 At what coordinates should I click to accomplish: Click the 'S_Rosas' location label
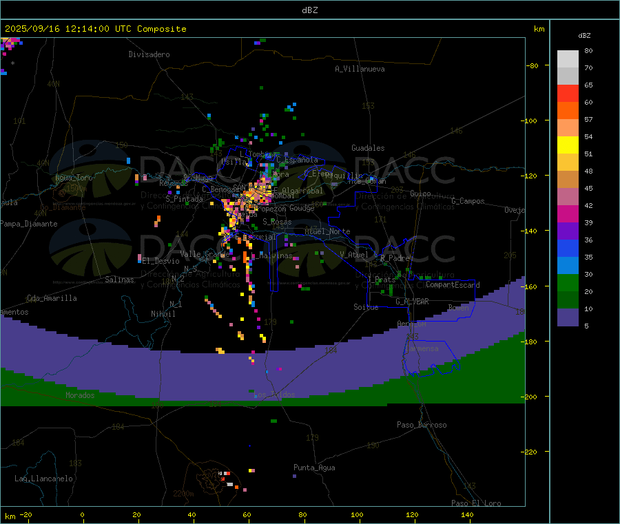click(277, 222)
